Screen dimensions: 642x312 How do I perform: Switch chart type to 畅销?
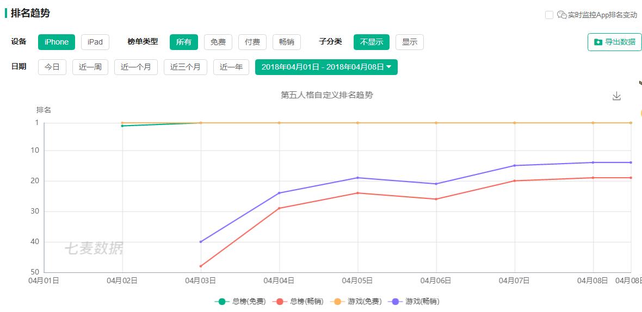click(287, 42)
